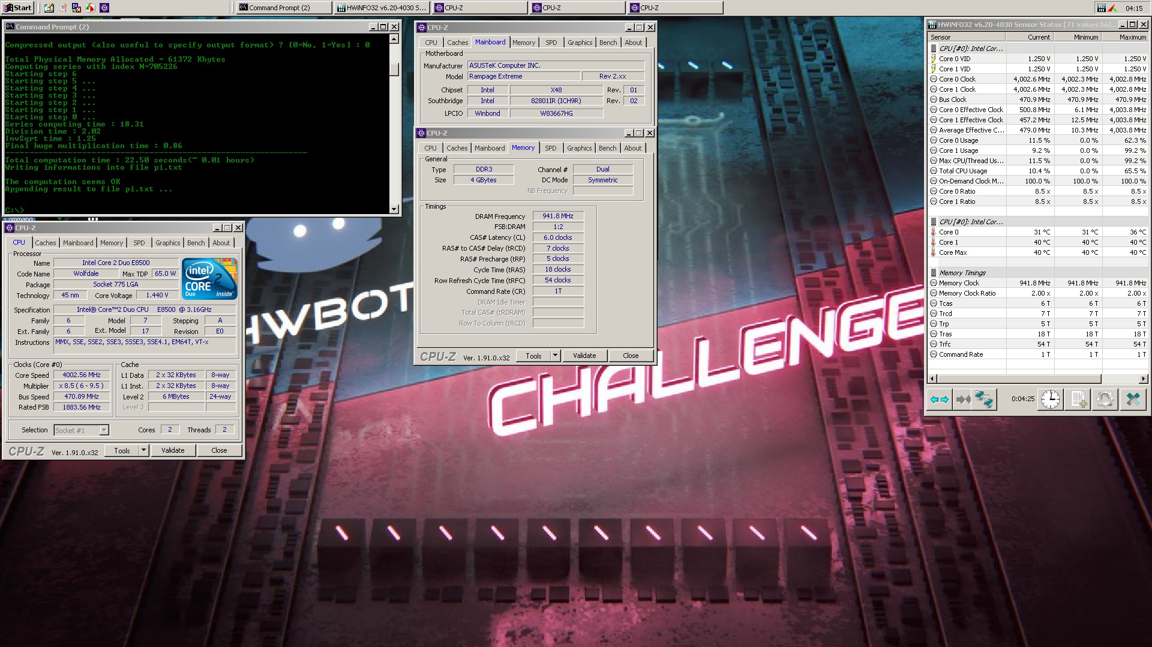Close sensors with HWiNFO X icon
1152x647 pixels.
[x=1133, y=399]
